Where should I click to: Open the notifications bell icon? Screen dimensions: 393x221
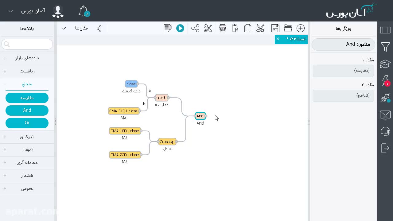coord(84,11)
